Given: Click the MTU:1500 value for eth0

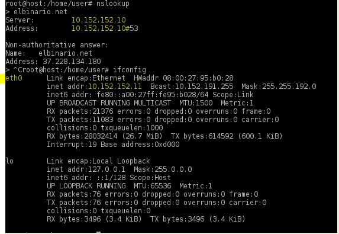Looking at the screenshot, I should coord(196,103).
